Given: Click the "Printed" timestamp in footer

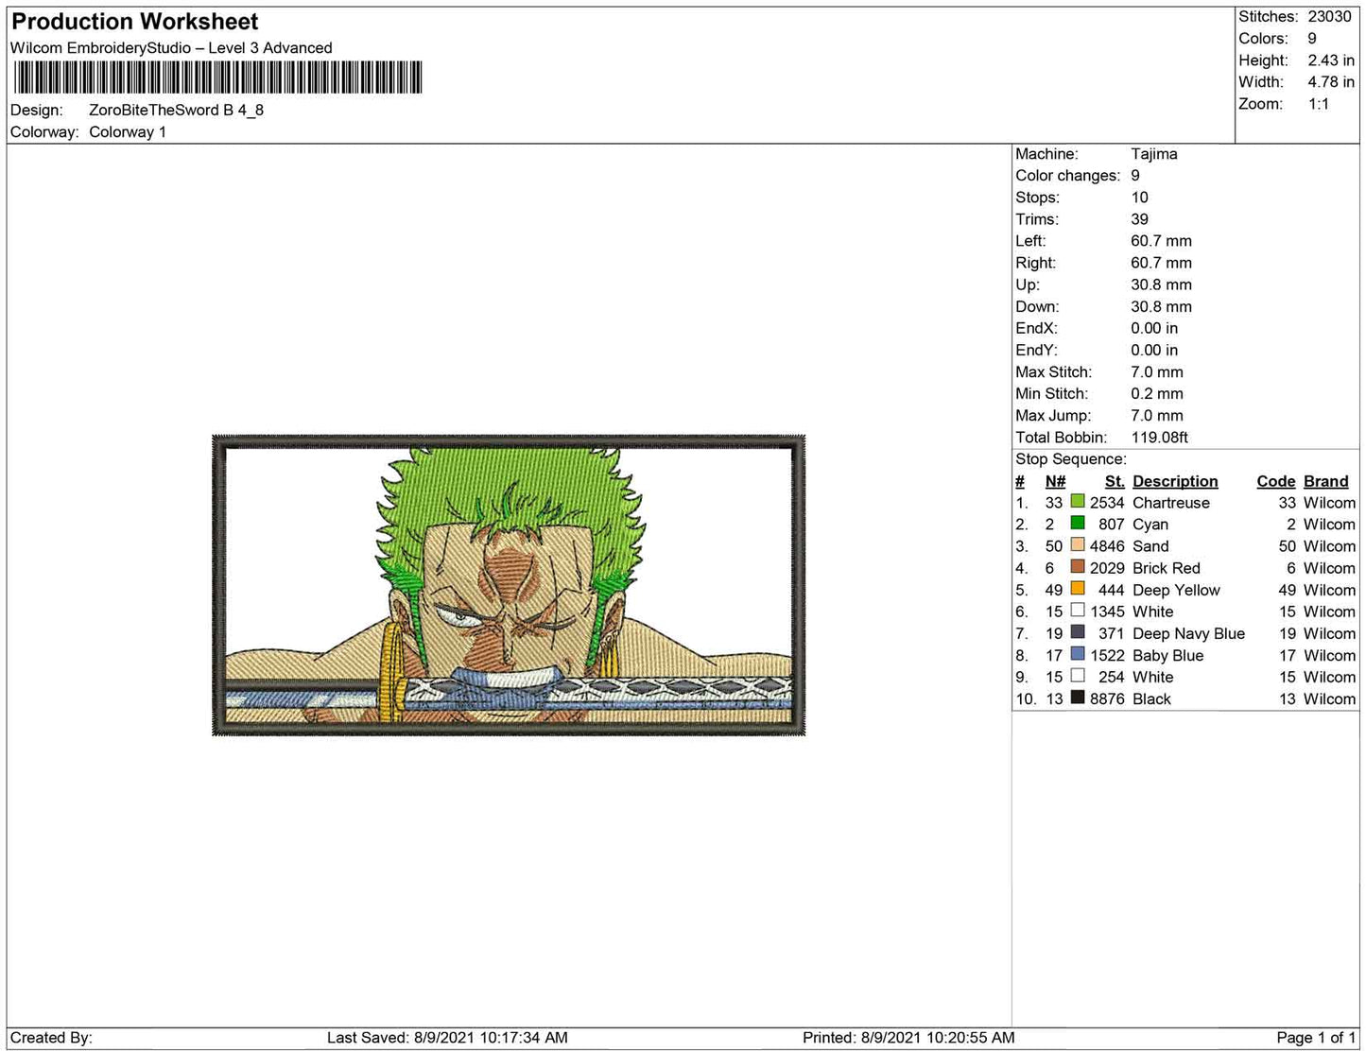Looking at the screenshot, I should point(908,1038).
